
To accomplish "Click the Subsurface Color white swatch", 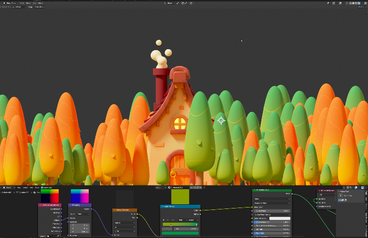I will point(280,218).
